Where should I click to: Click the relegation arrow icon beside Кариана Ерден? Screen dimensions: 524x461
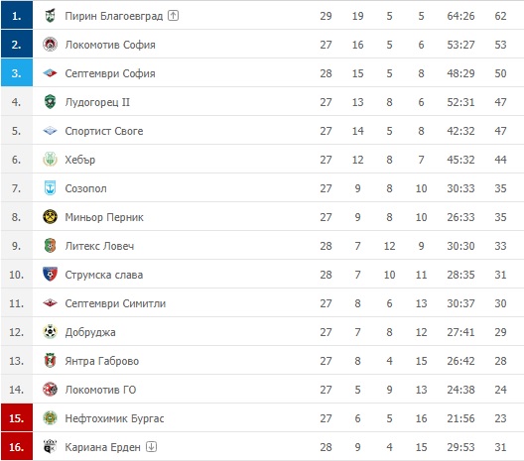click(x=151, y=446)
